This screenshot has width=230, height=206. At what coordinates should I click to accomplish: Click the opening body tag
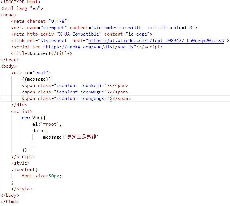coord(8,66)
